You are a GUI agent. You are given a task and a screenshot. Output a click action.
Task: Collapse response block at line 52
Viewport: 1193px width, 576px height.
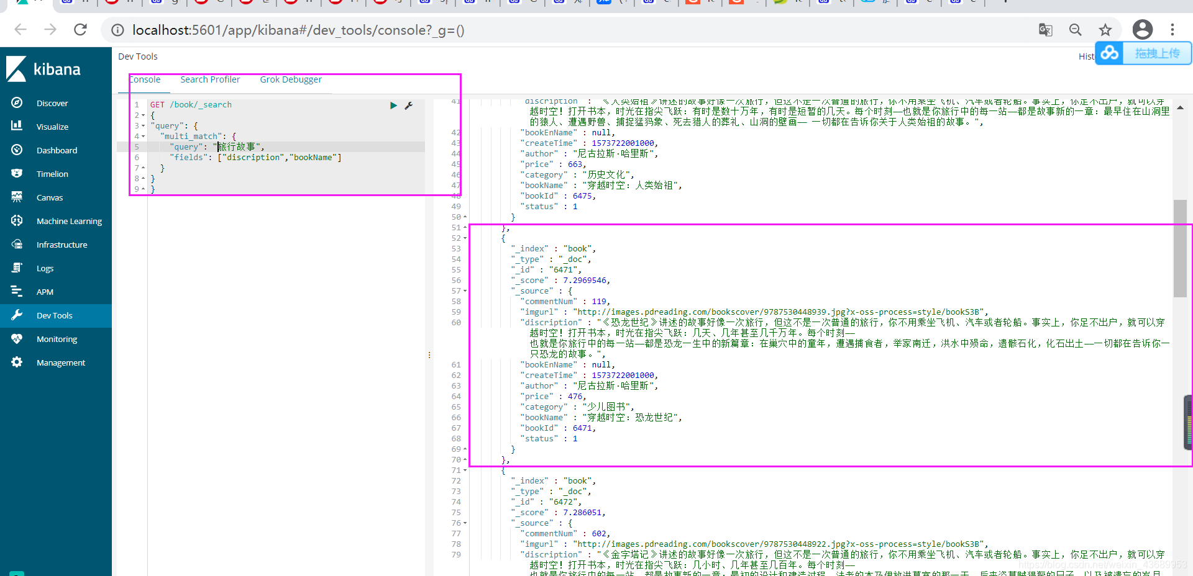coord(465,238)
